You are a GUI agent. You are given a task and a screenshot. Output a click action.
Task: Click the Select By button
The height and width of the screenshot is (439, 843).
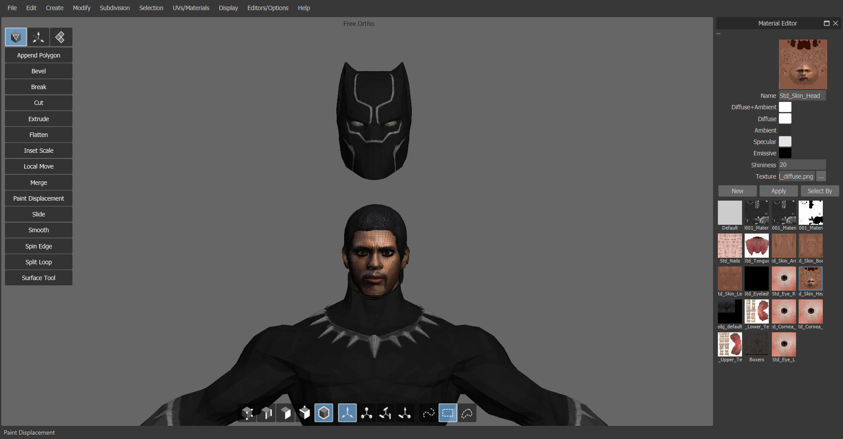click(820, 191)
